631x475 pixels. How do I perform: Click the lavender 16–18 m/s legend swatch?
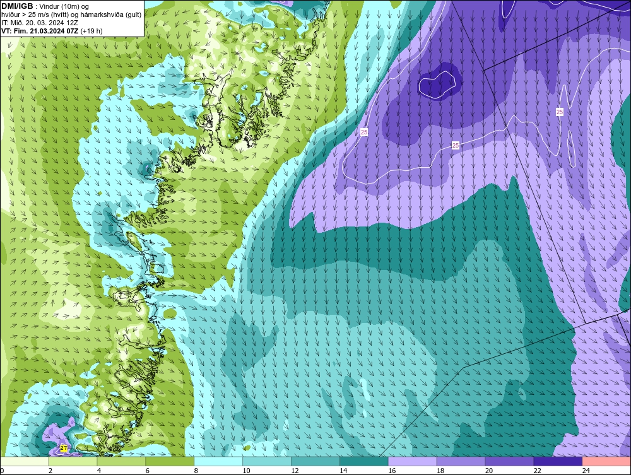[x=413, y=461]
